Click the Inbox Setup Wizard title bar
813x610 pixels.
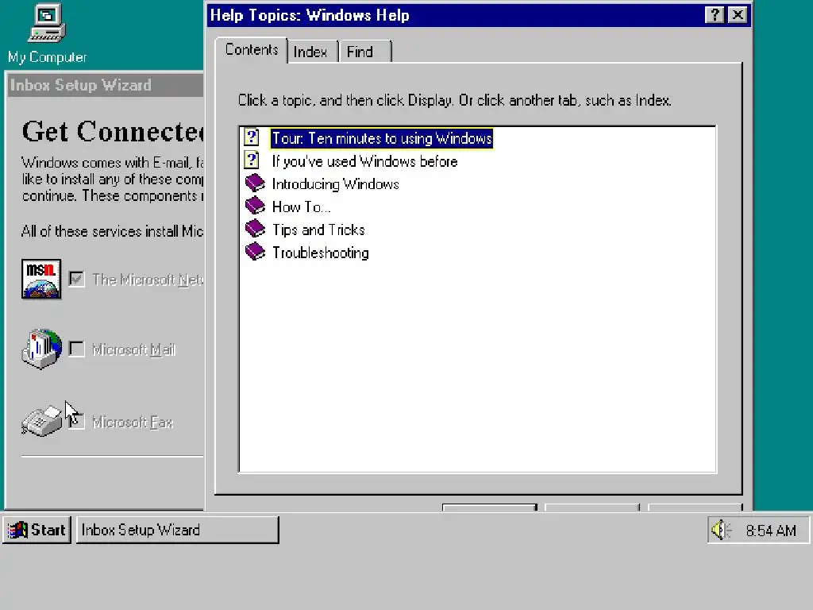[105, 85]
